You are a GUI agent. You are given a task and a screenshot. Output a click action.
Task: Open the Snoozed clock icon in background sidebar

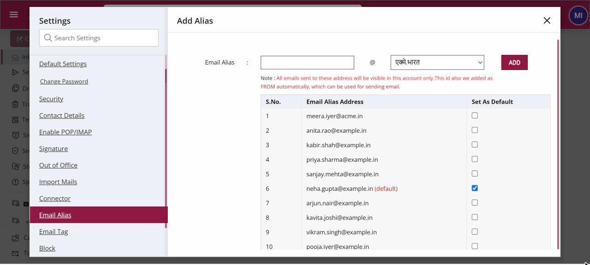coord(15,135)
